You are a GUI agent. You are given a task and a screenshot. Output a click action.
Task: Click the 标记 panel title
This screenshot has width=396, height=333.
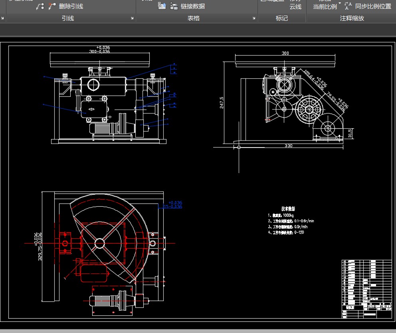(282, 18)
